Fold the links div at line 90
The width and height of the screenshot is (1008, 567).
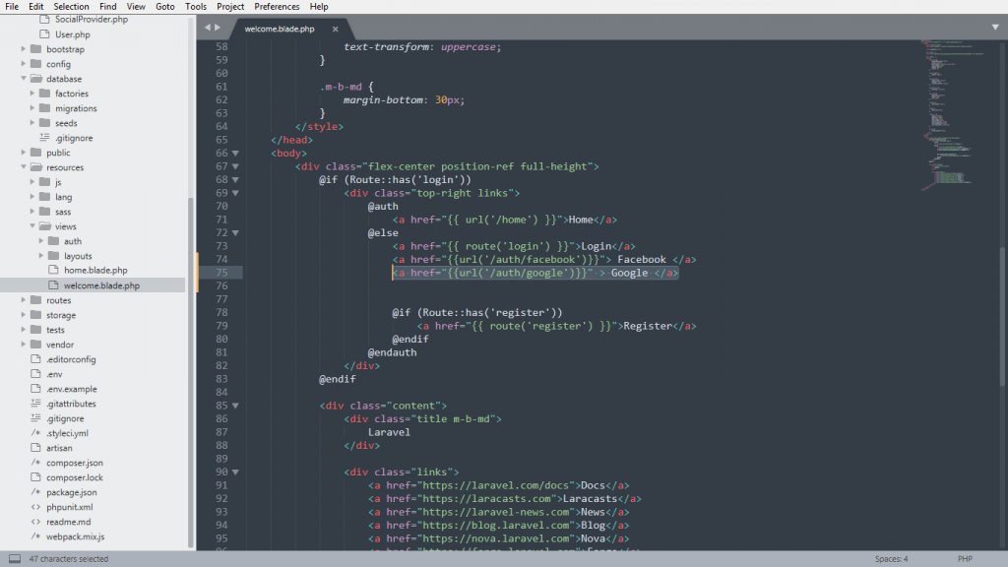coord(236,472)
